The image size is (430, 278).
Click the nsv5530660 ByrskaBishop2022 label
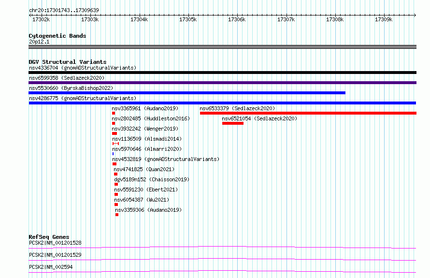pos(71,88)
